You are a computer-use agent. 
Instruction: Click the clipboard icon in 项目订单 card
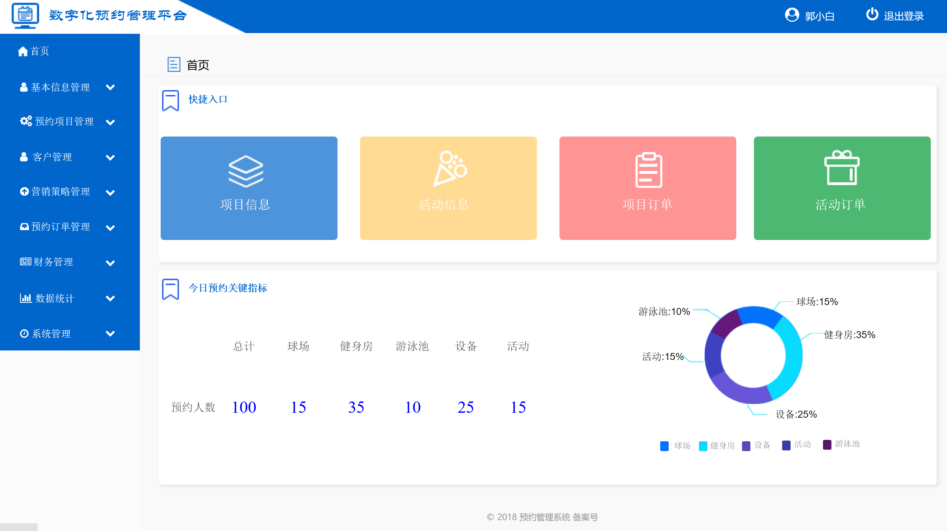click(649, 170)
